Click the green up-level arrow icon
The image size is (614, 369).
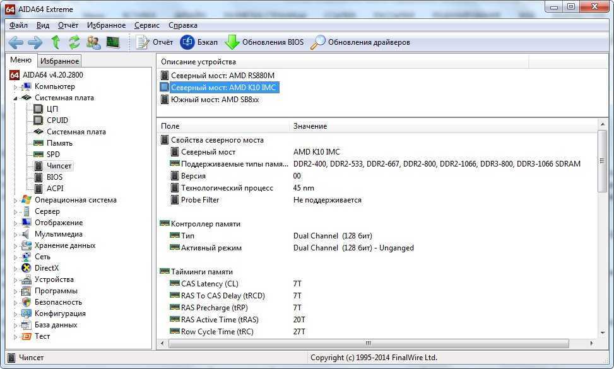click(56, 42)
